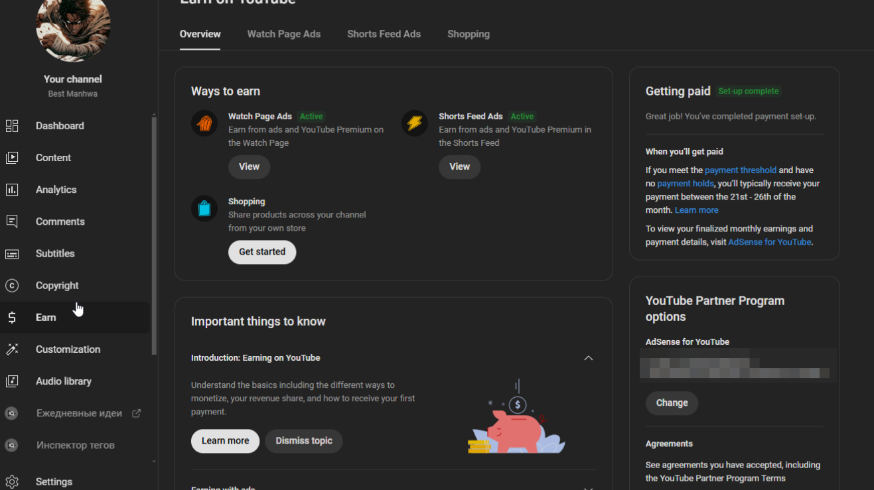Click the Your channel label
Screen dimensions: 874x490
click(x=73, y=79)
